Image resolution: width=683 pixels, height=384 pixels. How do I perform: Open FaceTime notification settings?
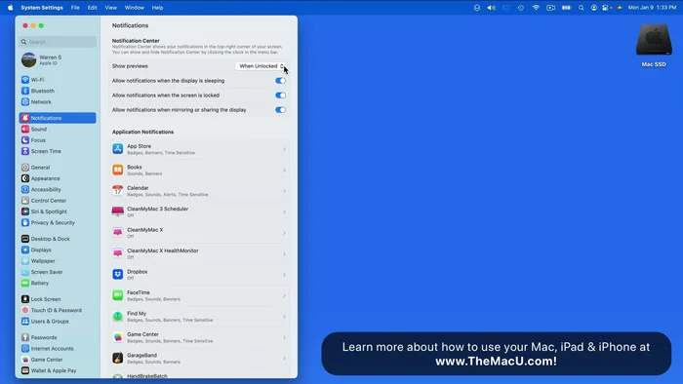click(199, 295)
